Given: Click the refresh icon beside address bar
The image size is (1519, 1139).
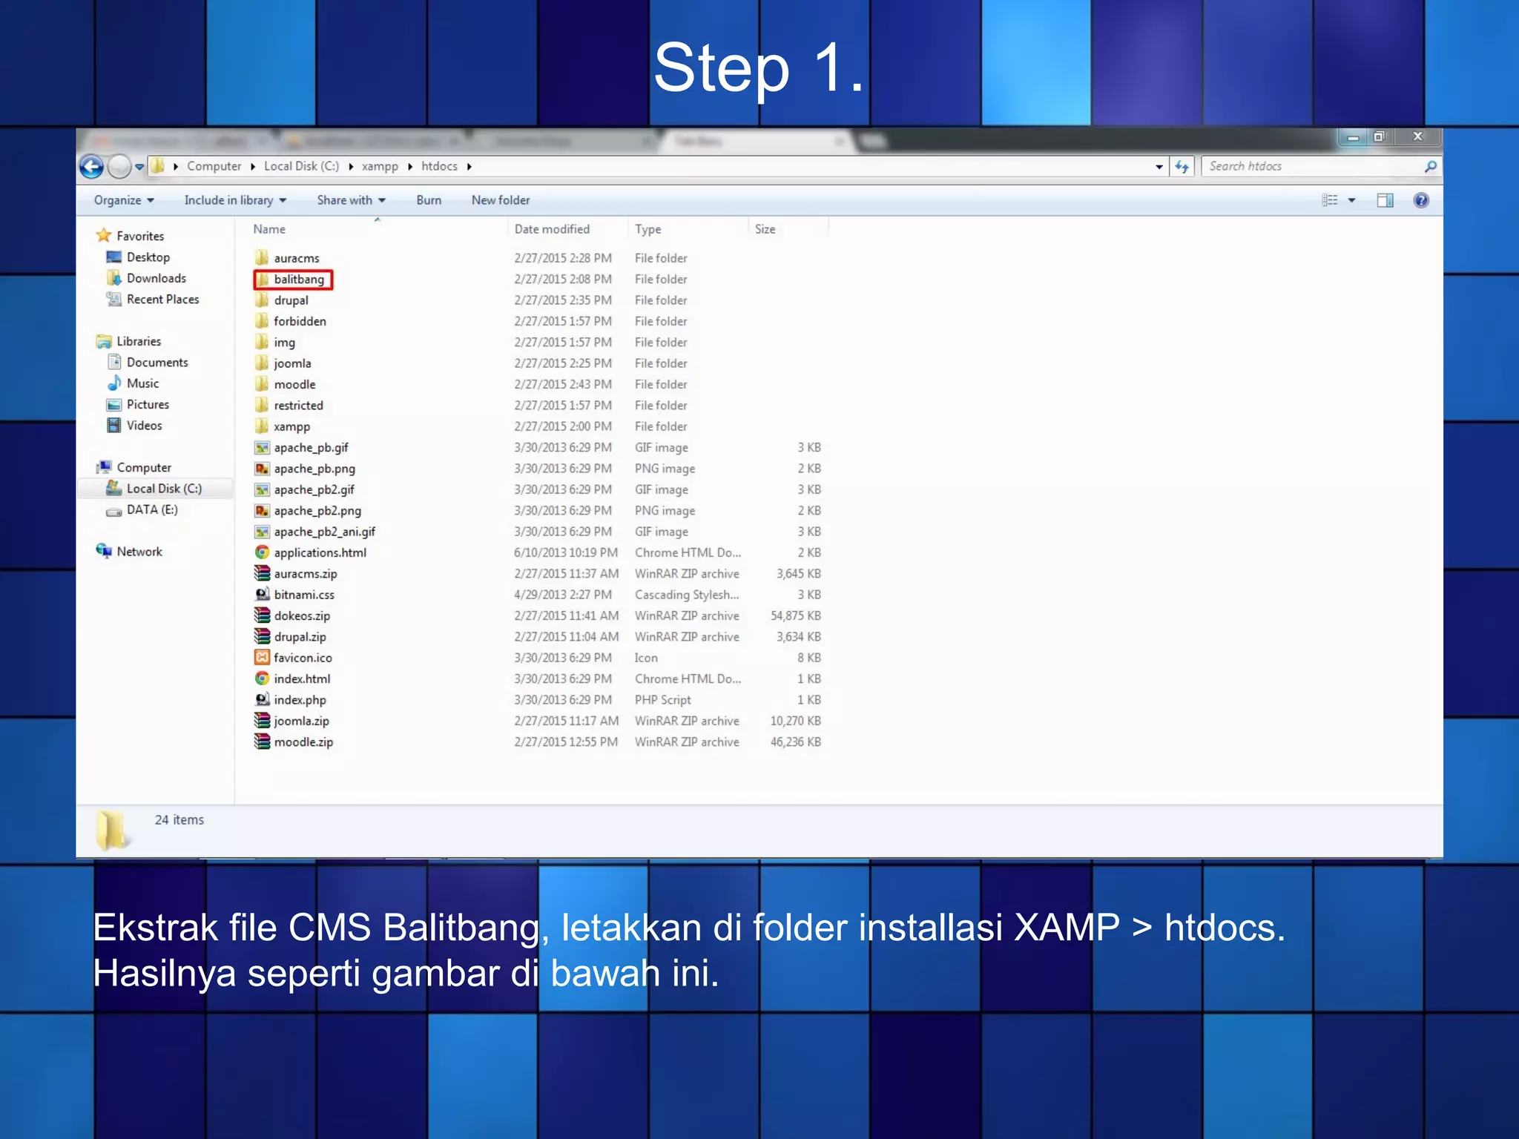Looking at the screenshot, I should coord(1182,167).
